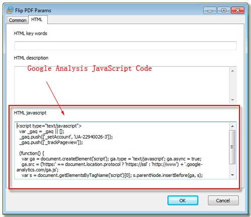Click inside the HTML description text area
The height and width of the screenshot is (217, 251).
pos(121,85)
